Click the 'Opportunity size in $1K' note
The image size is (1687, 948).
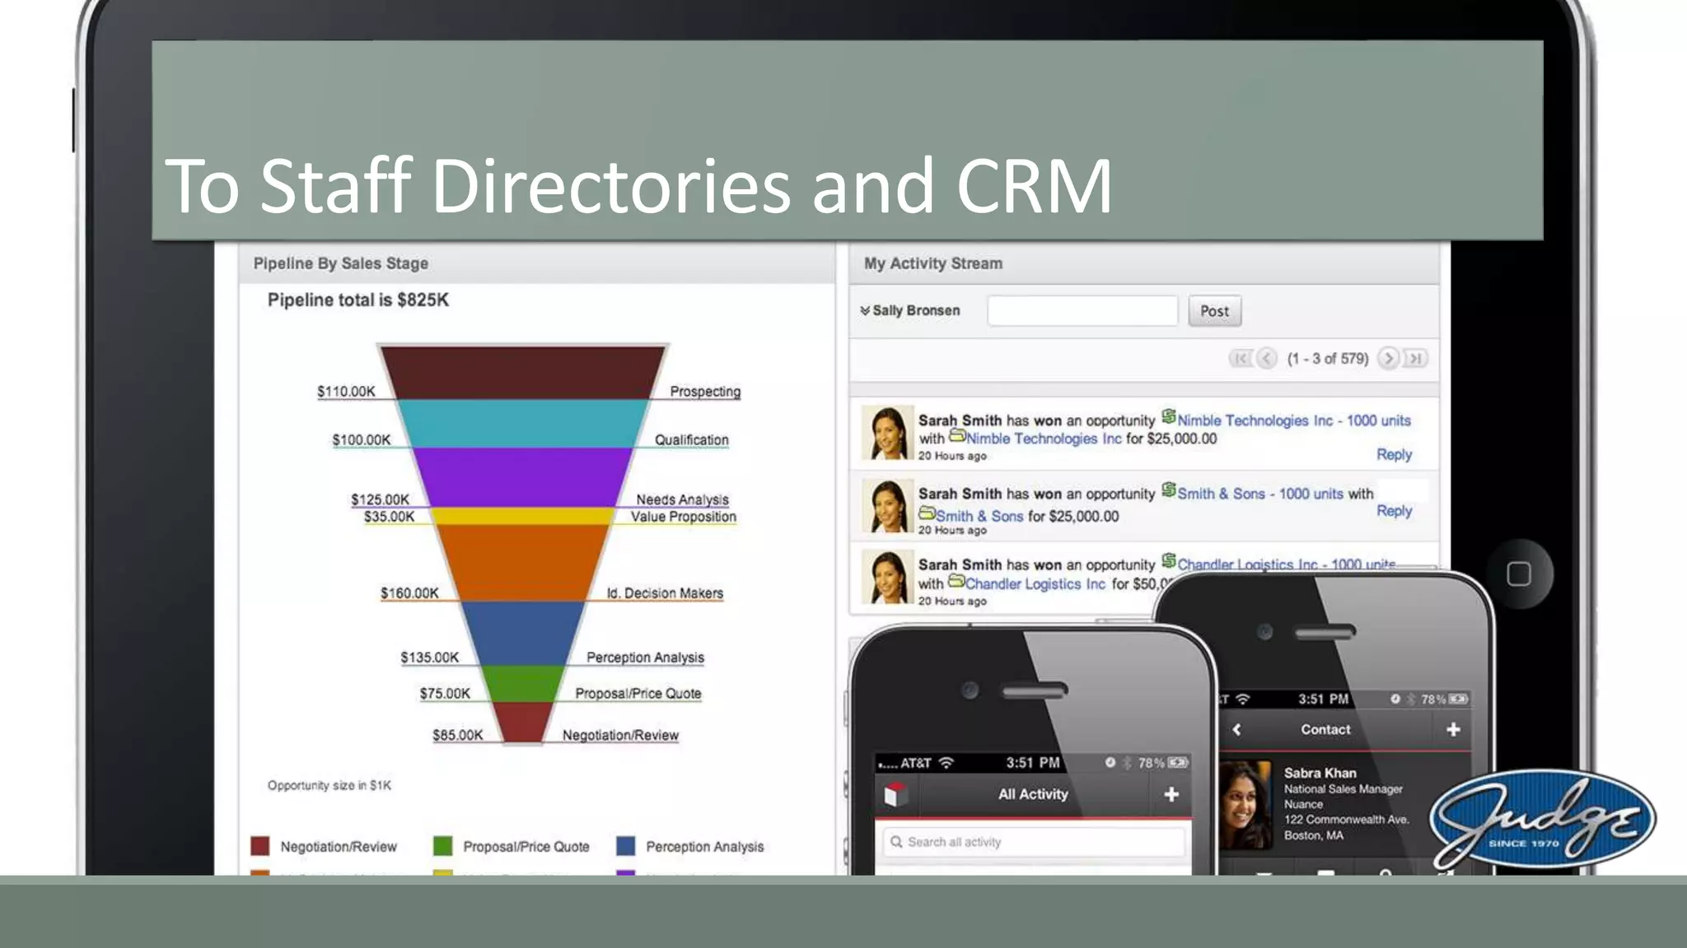pyautogui.click(x=329, y=785)
